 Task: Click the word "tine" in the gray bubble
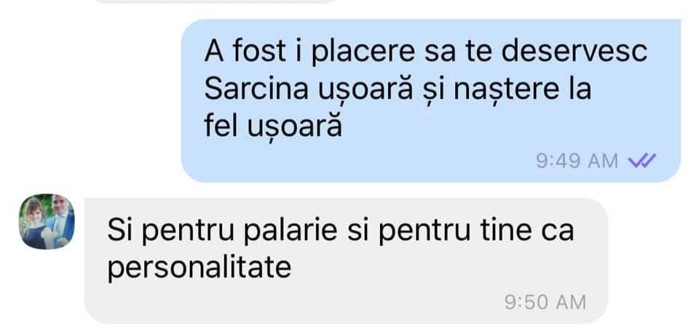(x=505, y=231)
